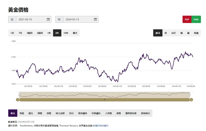The height and width of the screenshot is (131, 206).
Task: Click the 2024年02月13日 data date text
Action: (x=26, y=122)
